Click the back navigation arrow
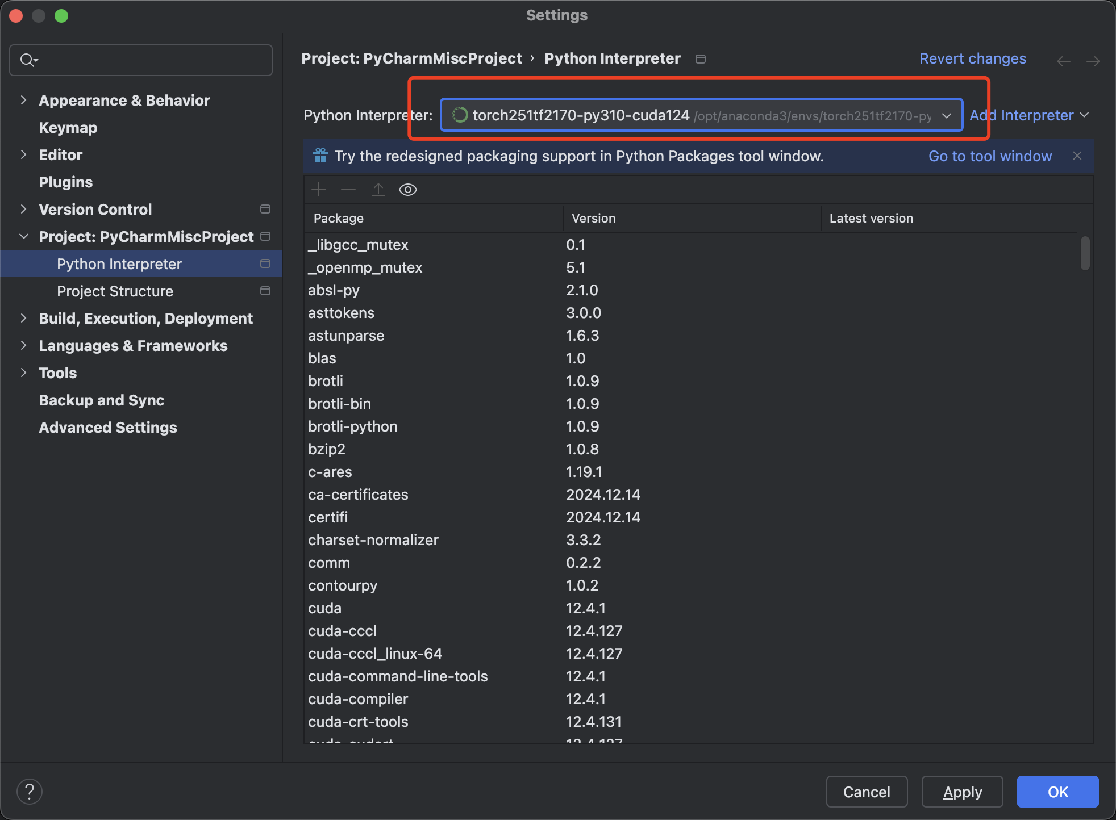Viewport: 1116px width, 820px height. tap(1064, 61)
